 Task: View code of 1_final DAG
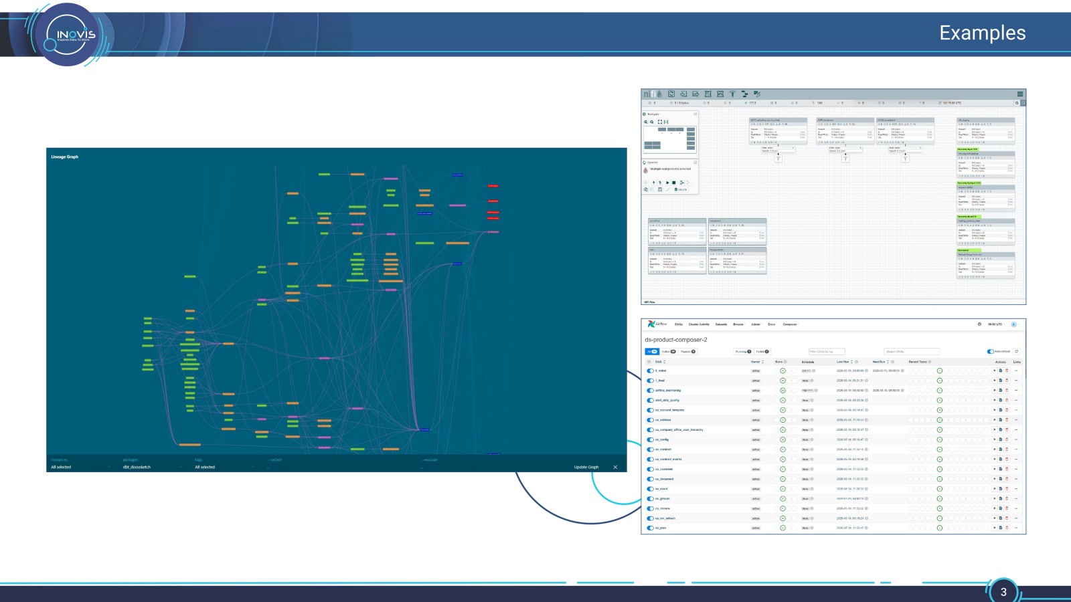pyautogui.click(x=1001, y=381)
